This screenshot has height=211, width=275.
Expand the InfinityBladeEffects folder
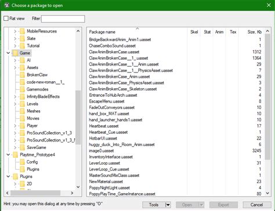(x=15, y=97)
